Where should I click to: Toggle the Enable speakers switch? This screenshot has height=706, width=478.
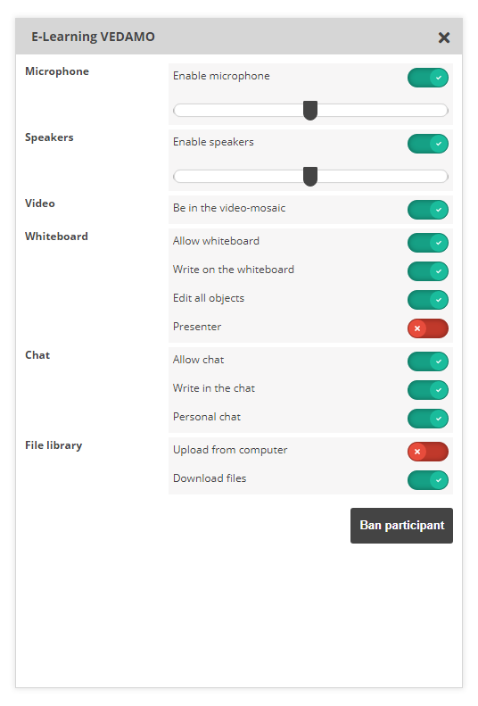pyautogui.click(x=428, y=144)
